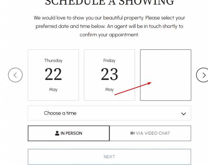Click the next dates right arrow
The height and width of the screenshot is (166, 208).
coord(203,75)
